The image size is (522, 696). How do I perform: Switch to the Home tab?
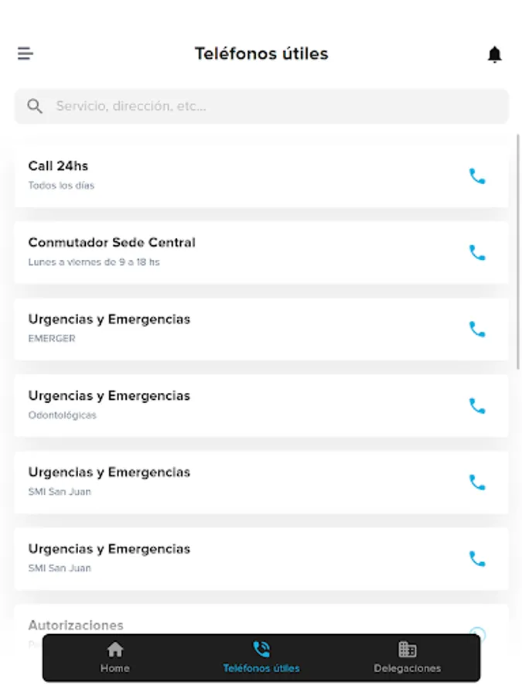click(x=114, y=657)
